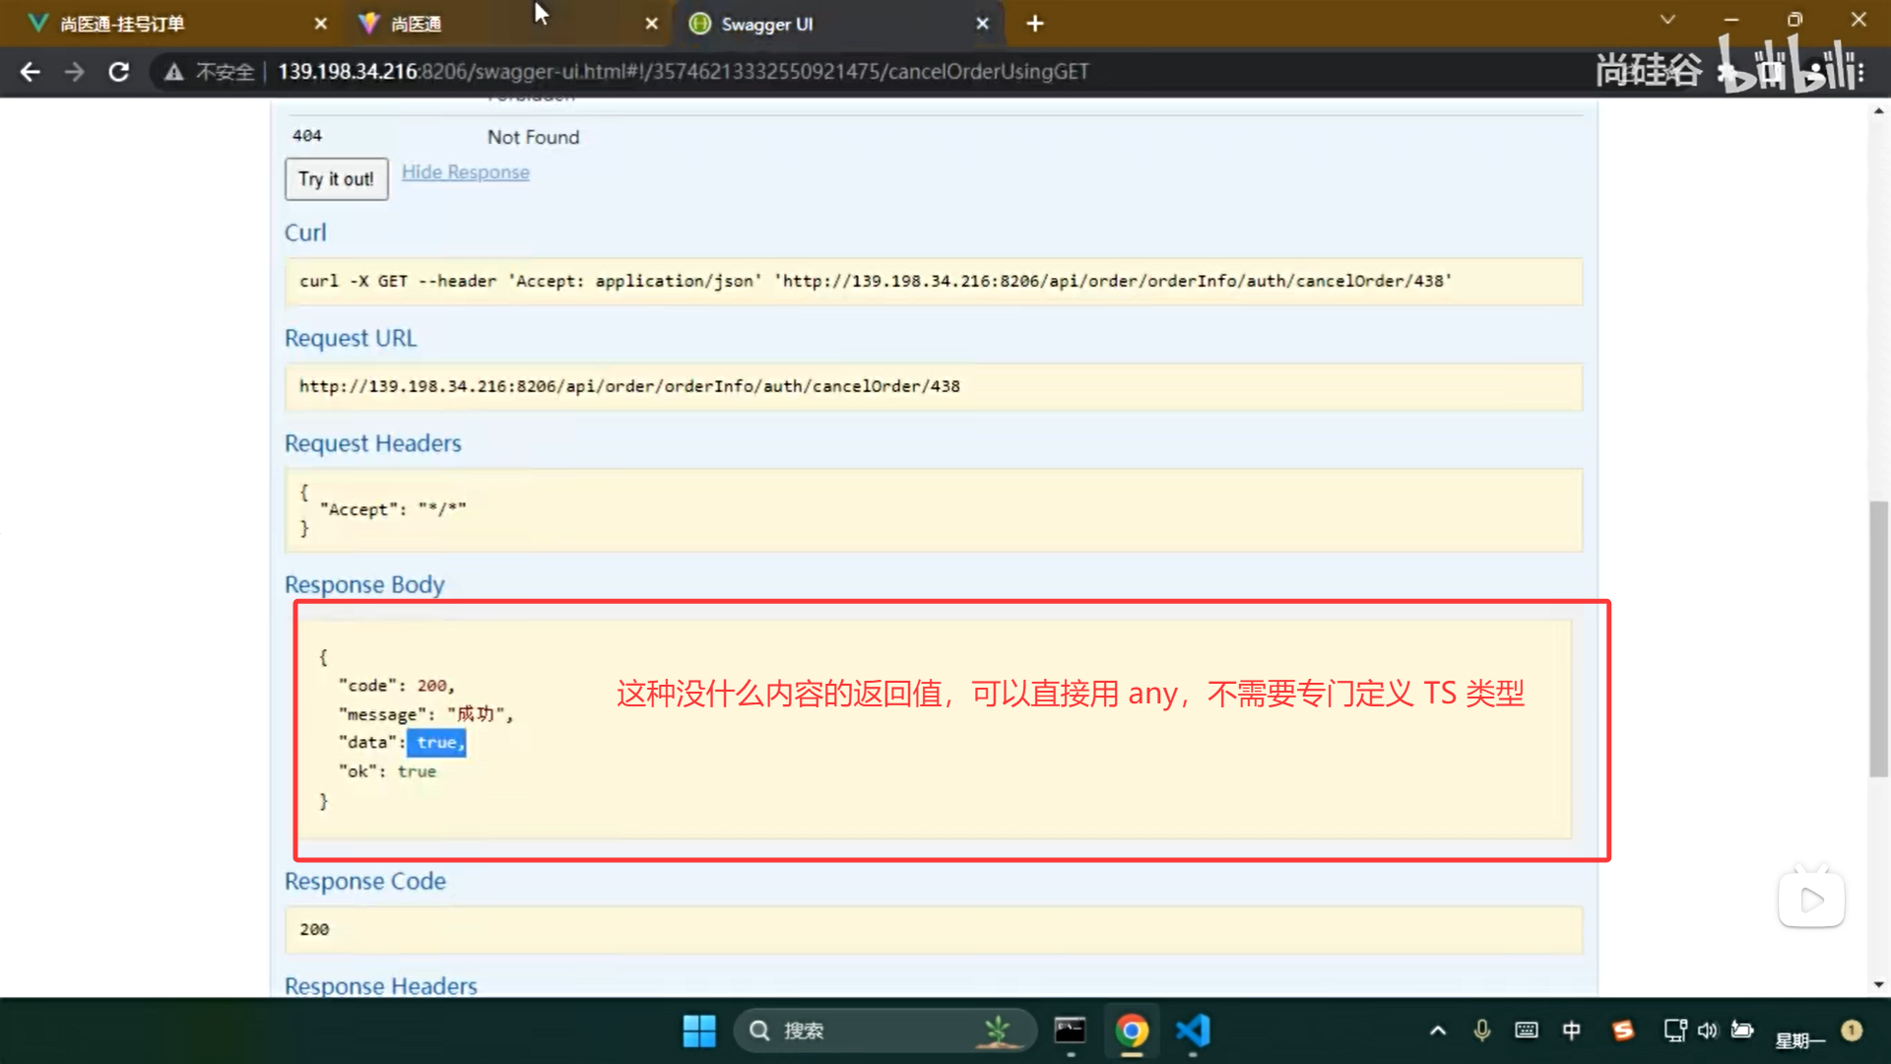Launch VS Code from the taskbar
The image size is (1891, 1064).
pos(1193,1031)
